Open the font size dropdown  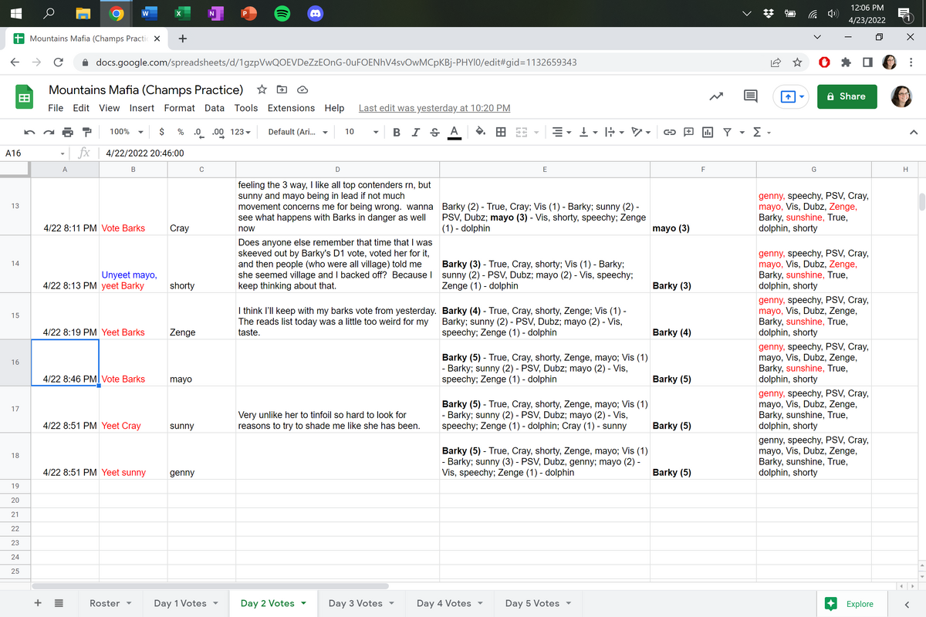pos(360,132)
